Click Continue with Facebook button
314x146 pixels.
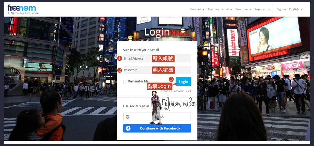pos(157,128)
